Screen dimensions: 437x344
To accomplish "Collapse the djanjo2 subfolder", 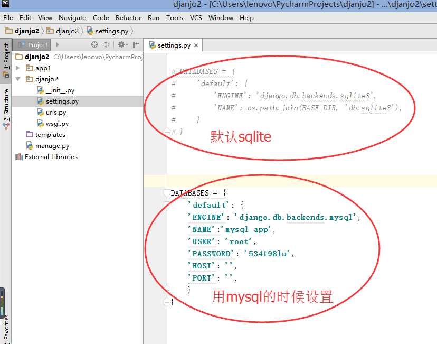I will tap(18, 79).
